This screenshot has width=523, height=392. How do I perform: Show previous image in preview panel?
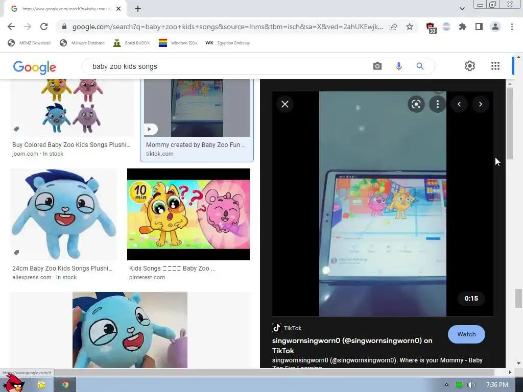[459, 104]
